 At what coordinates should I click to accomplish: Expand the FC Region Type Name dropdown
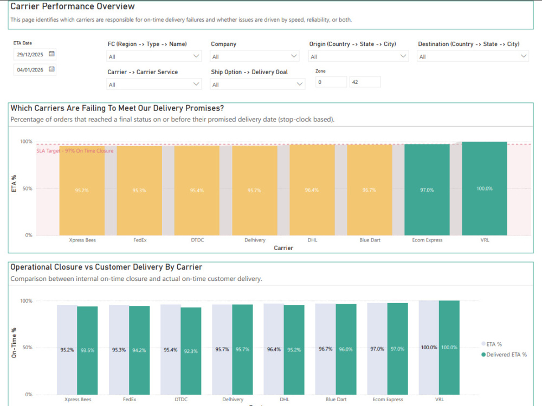click(x=154, y=56)
